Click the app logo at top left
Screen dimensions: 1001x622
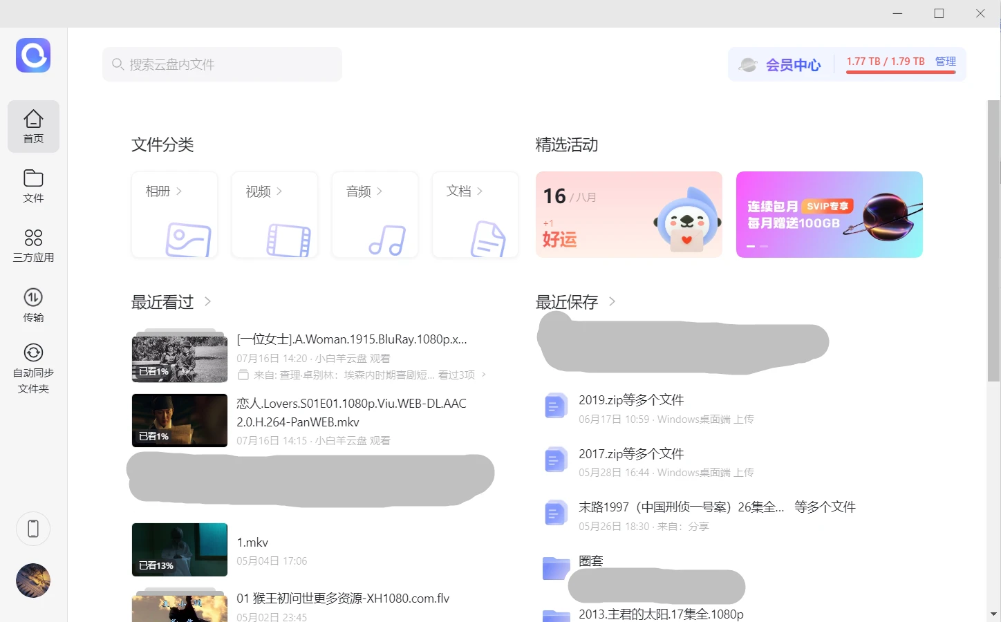[33, 55]
